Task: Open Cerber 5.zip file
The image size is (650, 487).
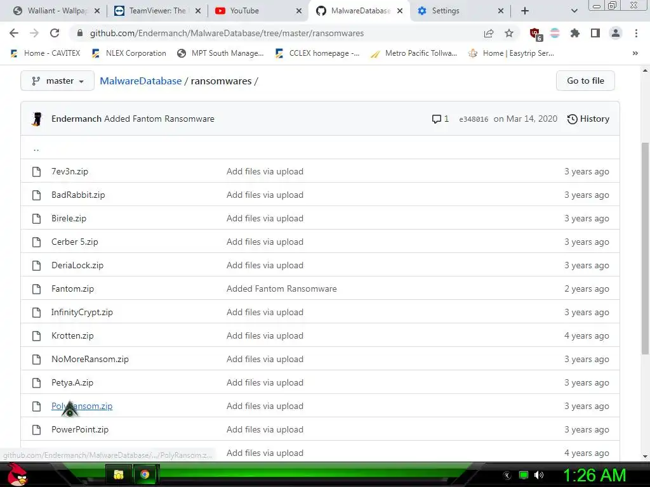Action: (x=75, y=242)
